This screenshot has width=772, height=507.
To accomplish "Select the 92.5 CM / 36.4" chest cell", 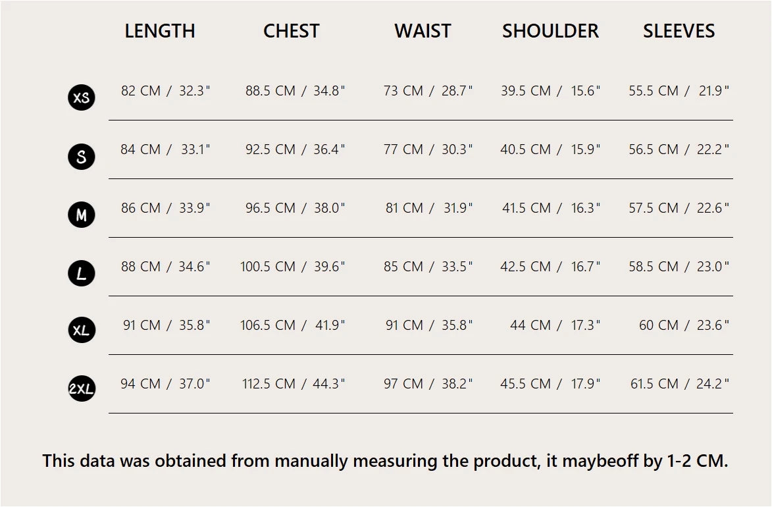I will pos(295,149).
